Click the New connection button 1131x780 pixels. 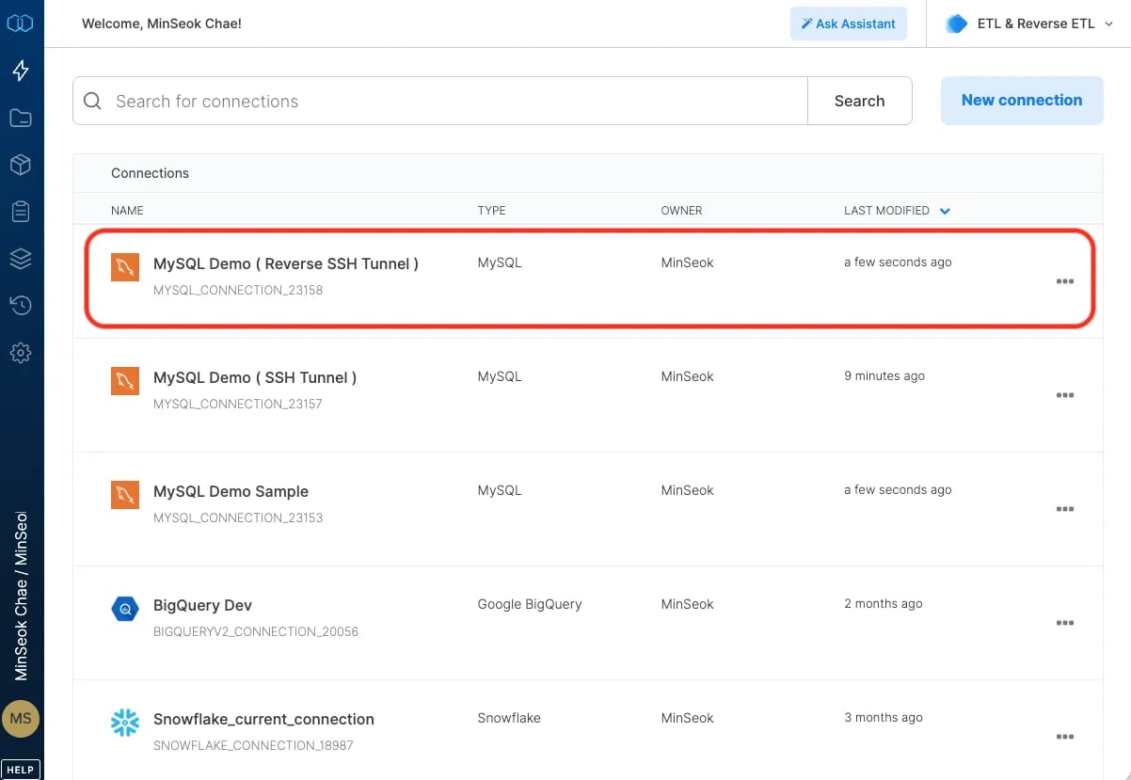[x=1022, y=101]
